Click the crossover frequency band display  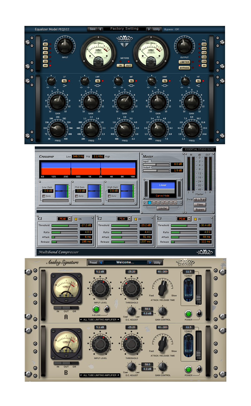click(x=88, y=169)
